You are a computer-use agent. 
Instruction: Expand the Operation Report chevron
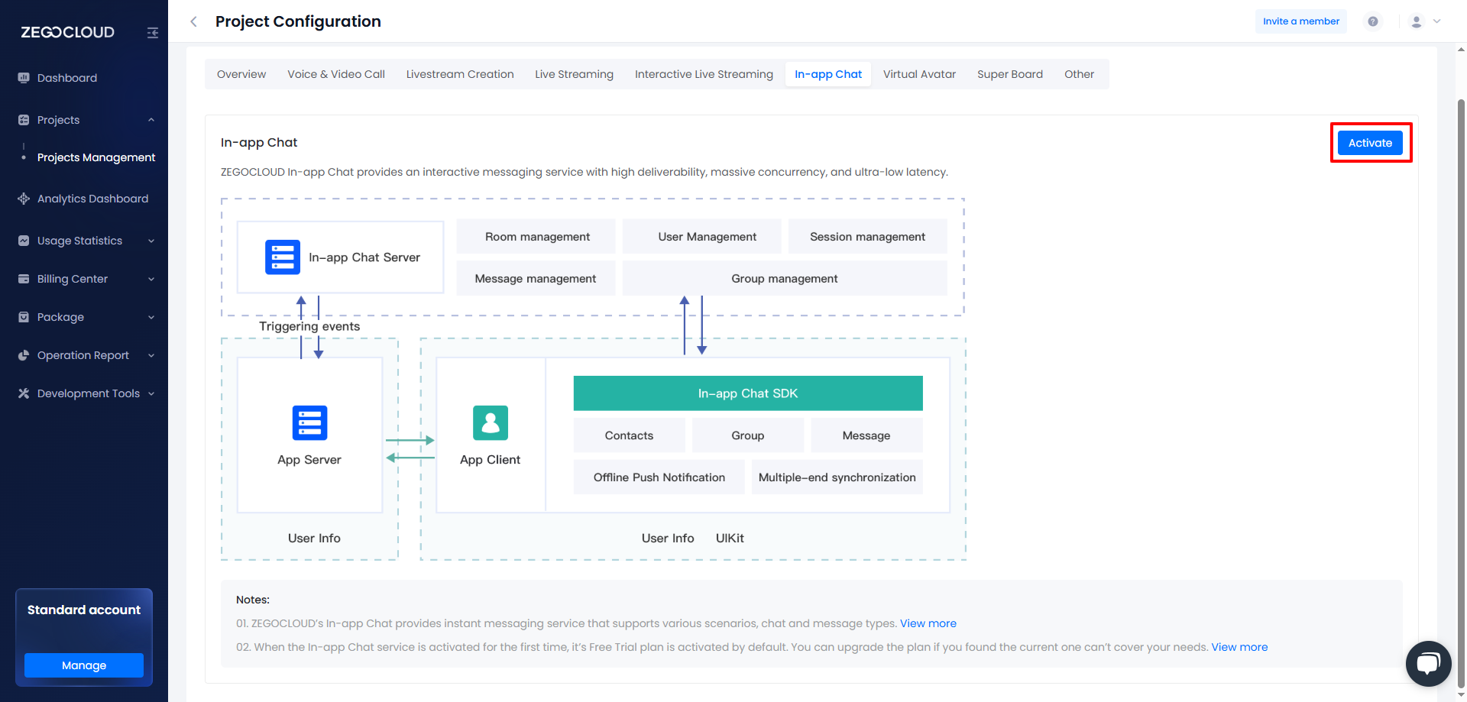pos(151,355)
